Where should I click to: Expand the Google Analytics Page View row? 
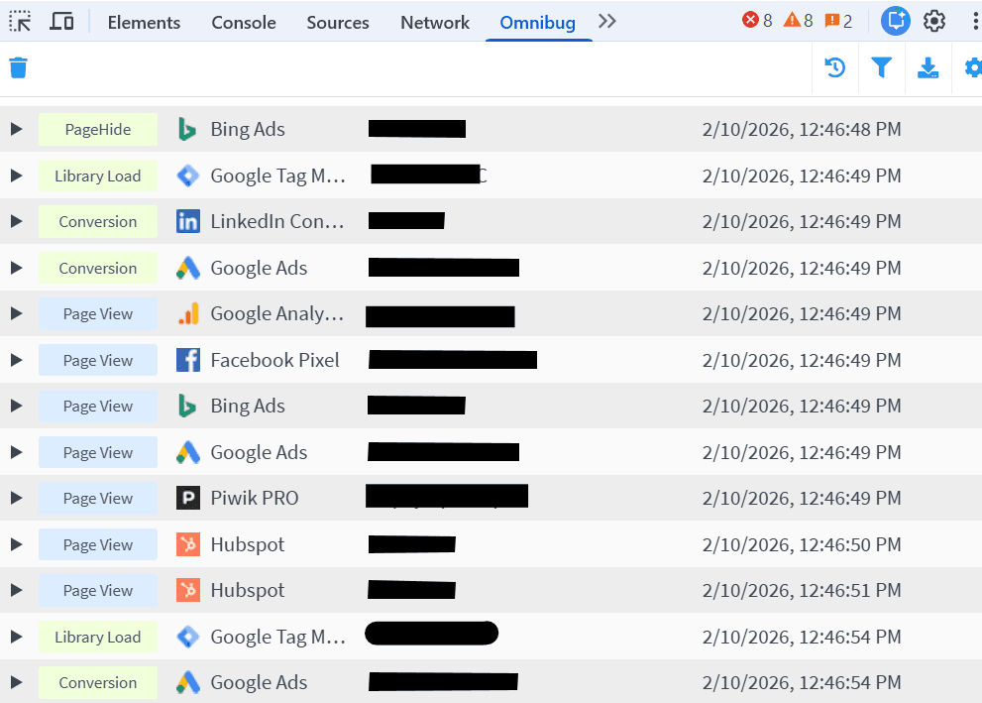[x=16, y=313]
